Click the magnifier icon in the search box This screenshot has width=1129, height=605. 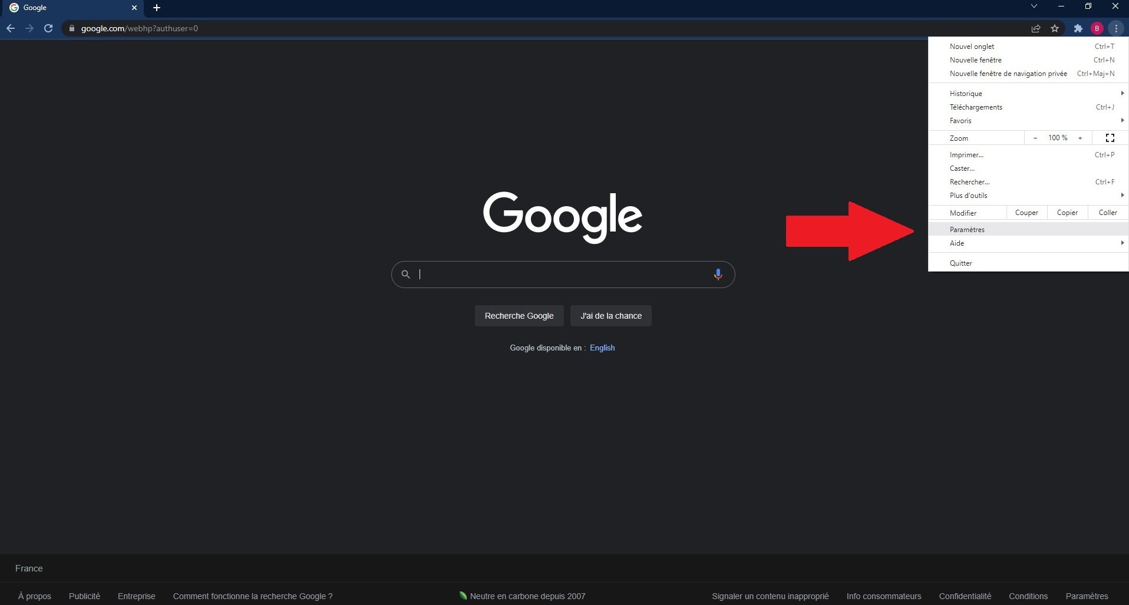[405, 274]
